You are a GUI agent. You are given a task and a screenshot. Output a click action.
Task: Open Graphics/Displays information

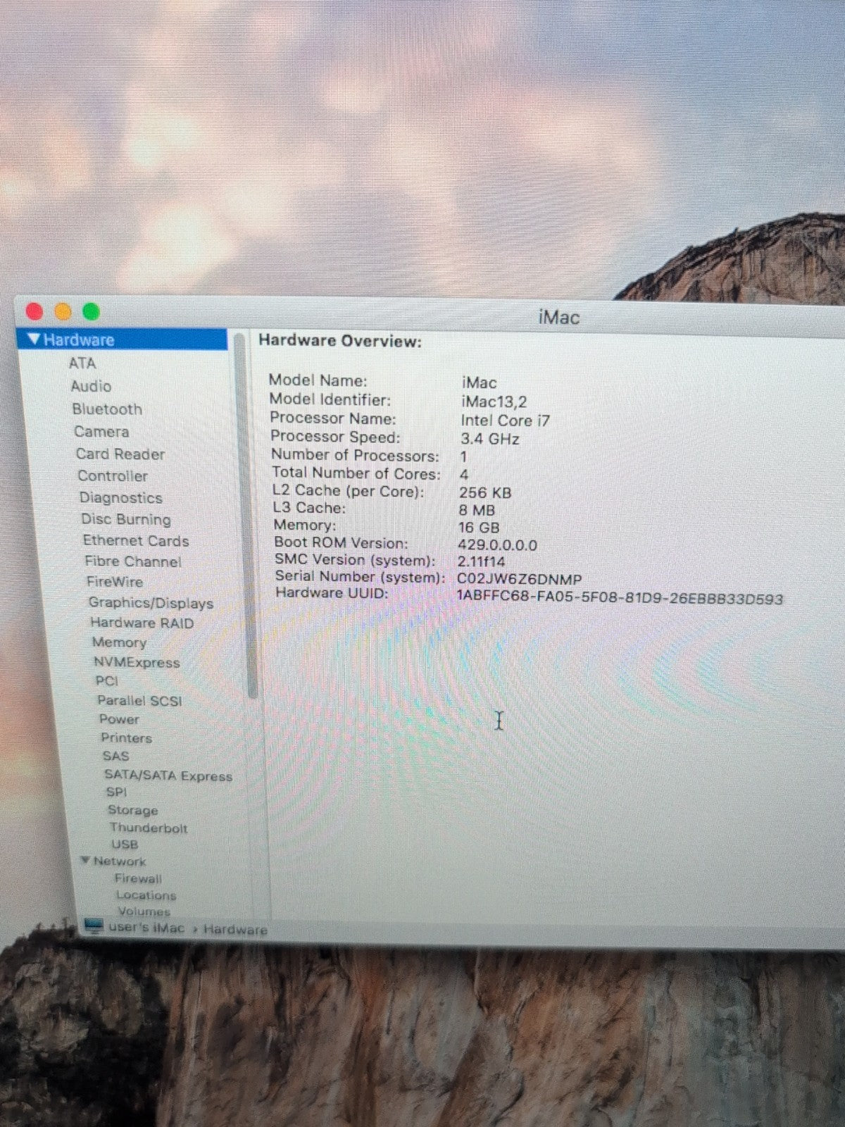[151, 603]
